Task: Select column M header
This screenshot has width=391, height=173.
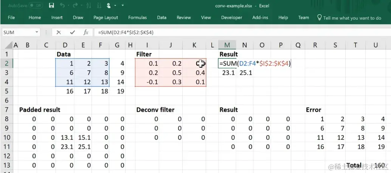Action: 227,45
